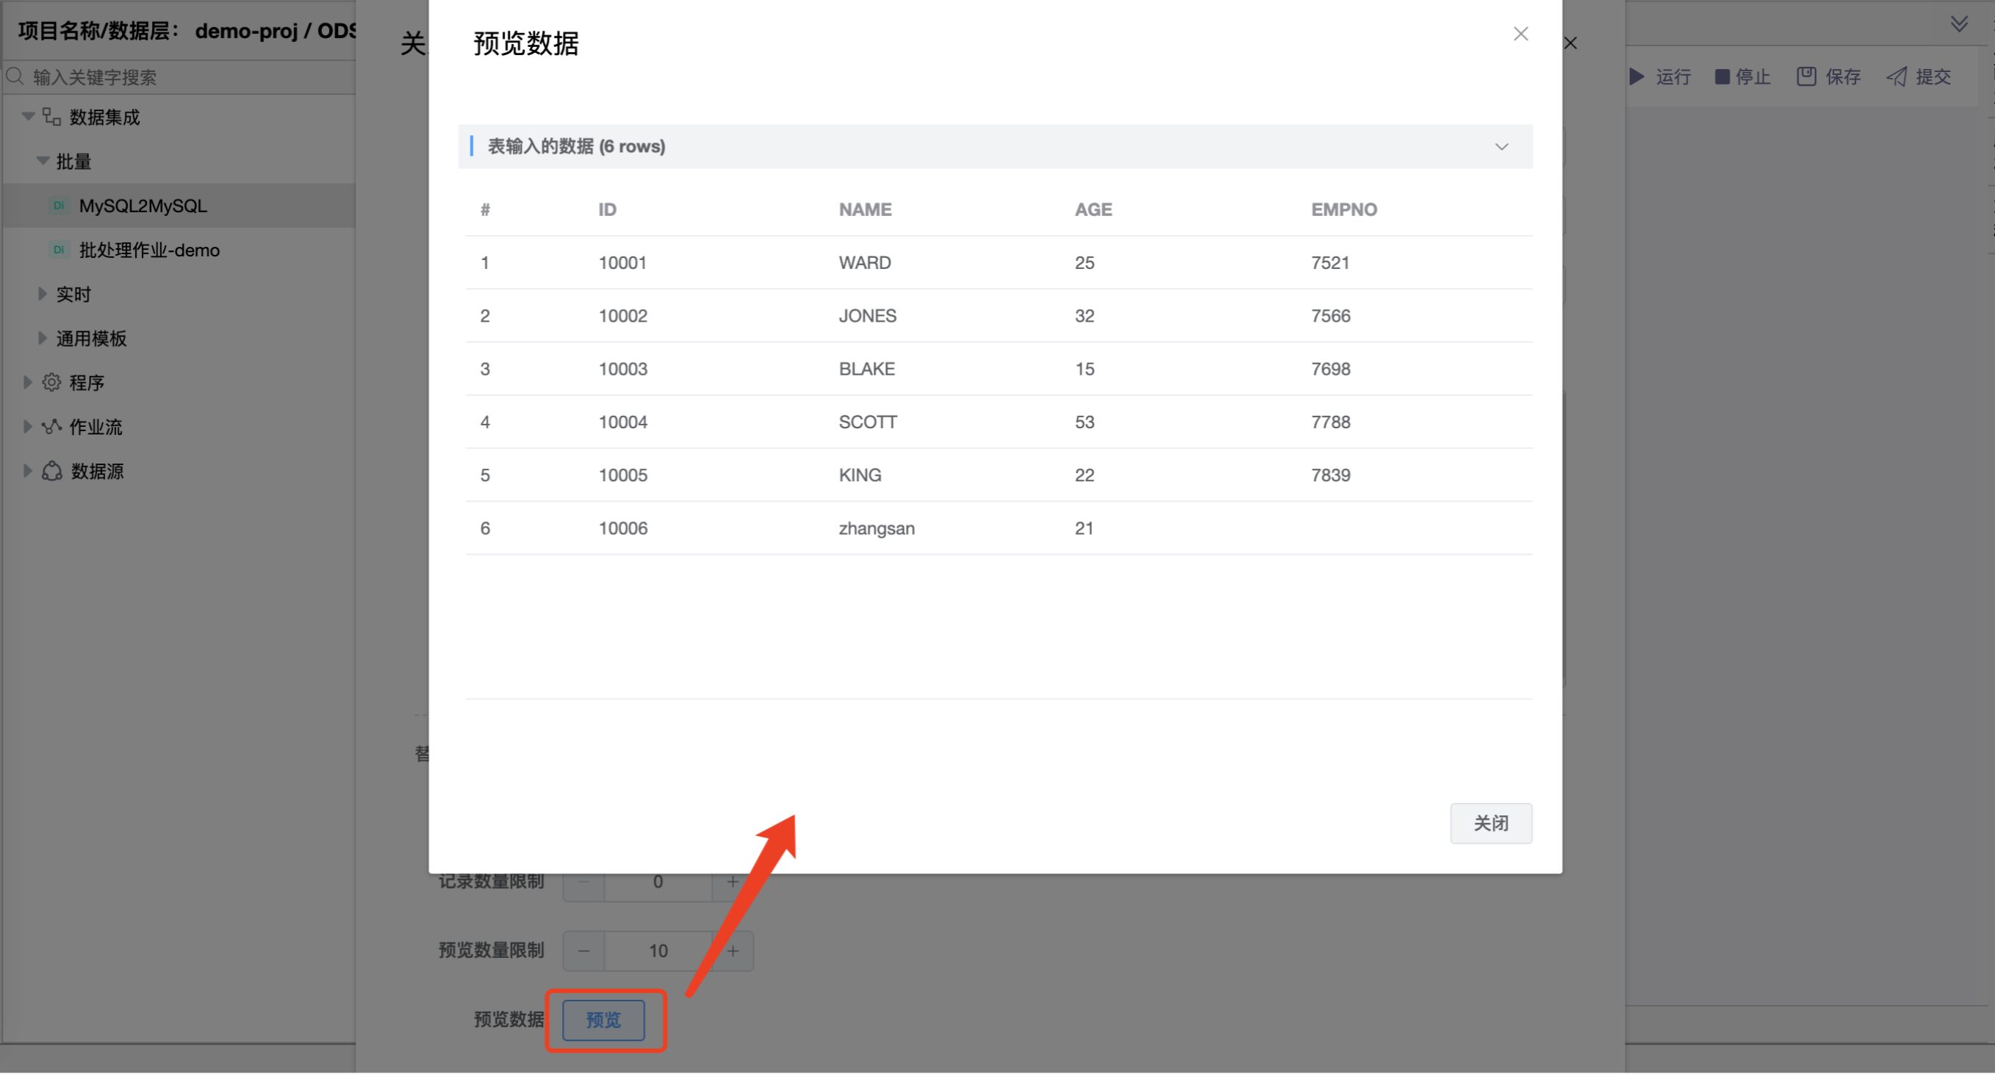Click the Di icon next to MySQL2MySQL
This screenshot has width=1995, height=1074.
58,205
